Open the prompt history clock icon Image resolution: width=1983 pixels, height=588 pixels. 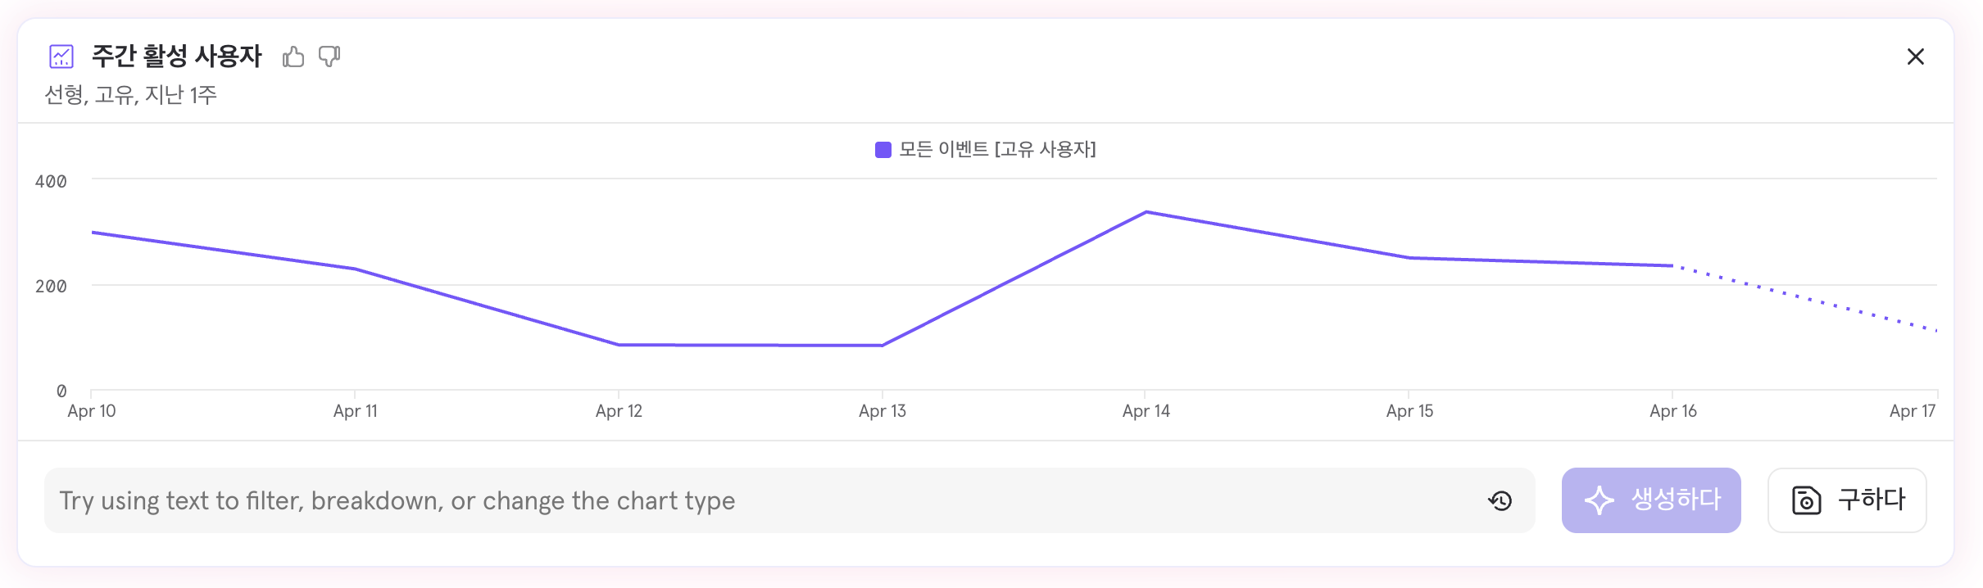pyautogui.click(x=1500, y=500)
